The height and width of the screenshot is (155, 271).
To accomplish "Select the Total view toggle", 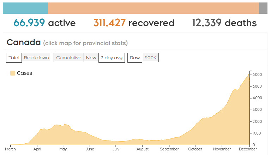I will tap(14, 58).
